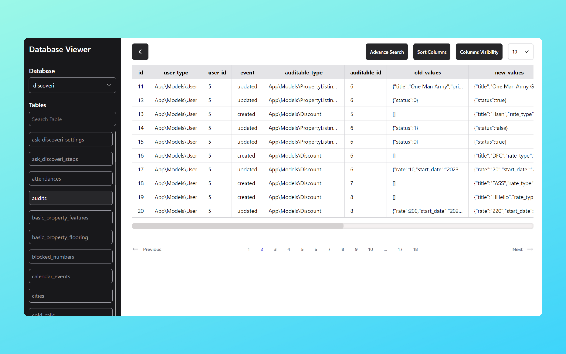Go to the Next page link
This screenshot has height=354, width=566.
[x=517, y=249]
